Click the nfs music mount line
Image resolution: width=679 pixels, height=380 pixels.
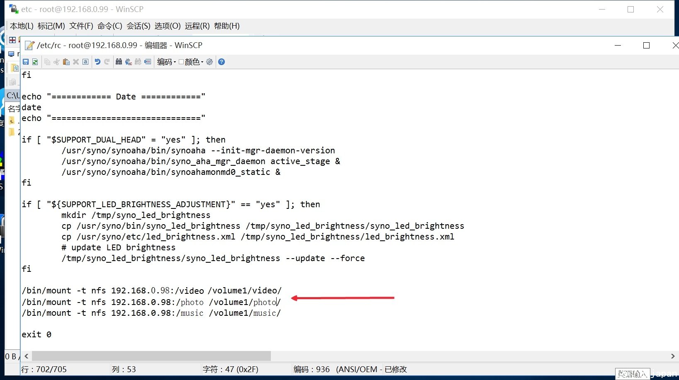pyautogui.click(x=151, y=313)
